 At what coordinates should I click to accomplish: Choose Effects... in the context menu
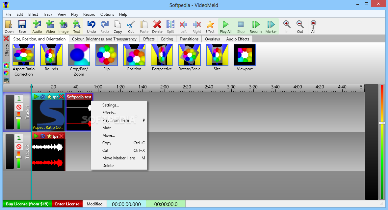(119, 113)
